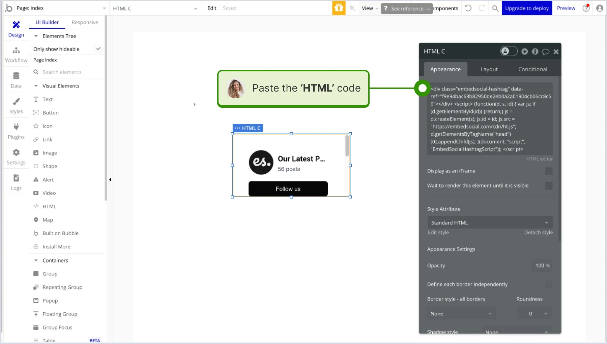Screen dimensions: 607x344
Task: Switch to the Layout tab
Action: (489, 69)
